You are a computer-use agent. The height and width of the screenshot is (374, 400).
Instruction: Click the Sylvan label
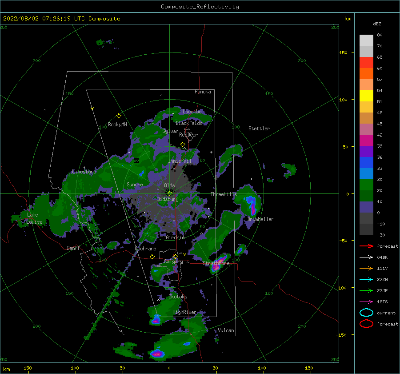pyautogui.click(x=170, y=131)
